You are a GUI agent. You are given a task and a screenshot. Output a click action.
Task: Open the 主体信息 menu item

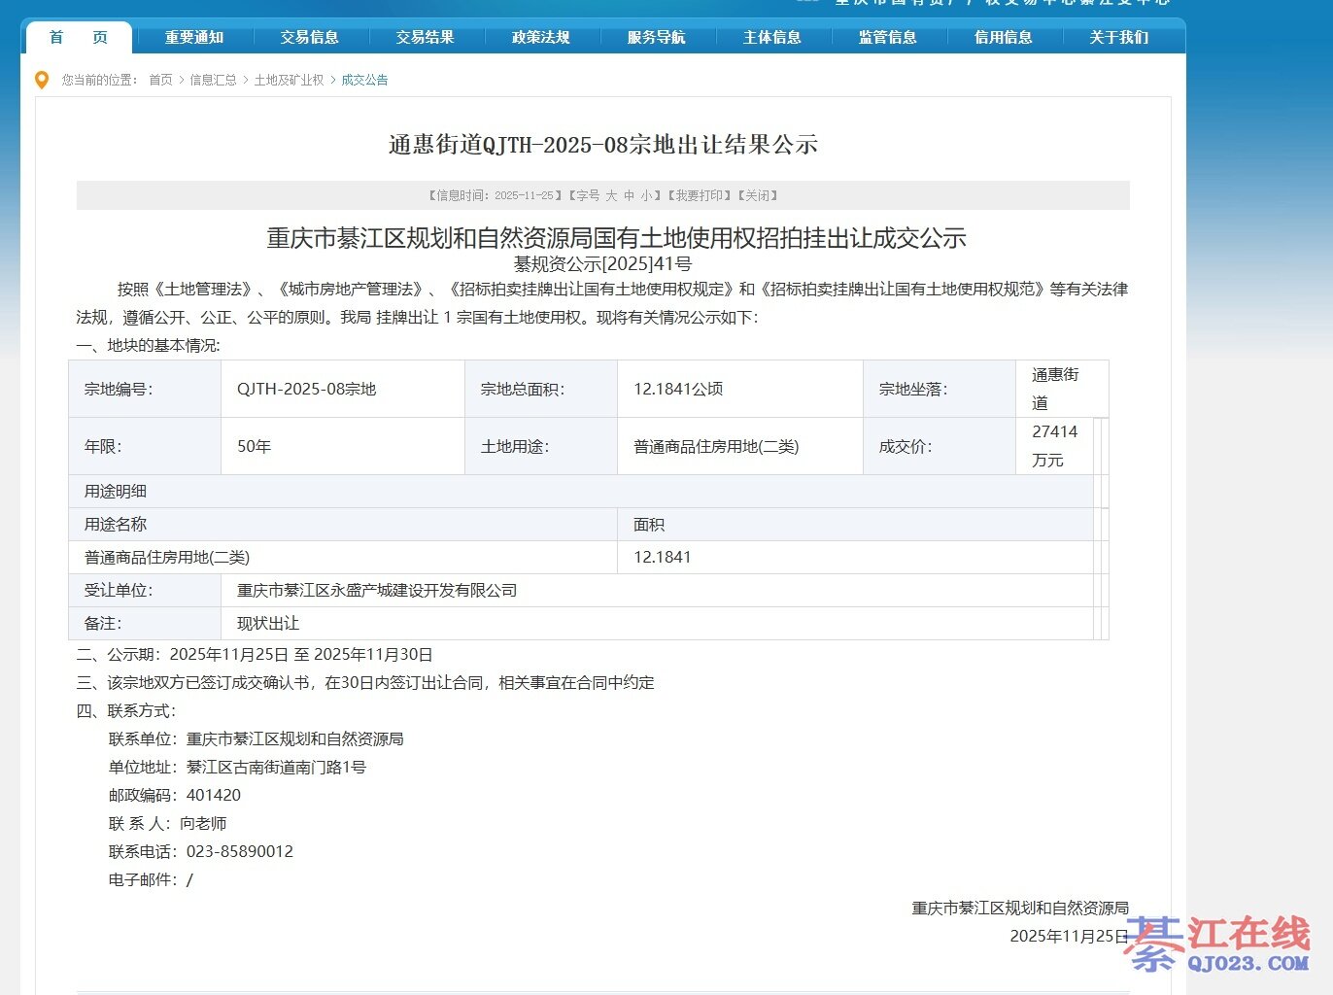(772, 37)
